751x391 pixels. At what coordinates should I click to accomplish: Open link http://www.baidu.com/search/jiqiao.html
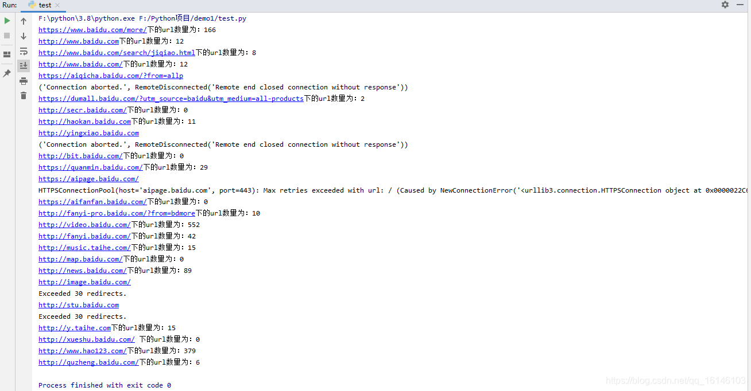point(117,53)
